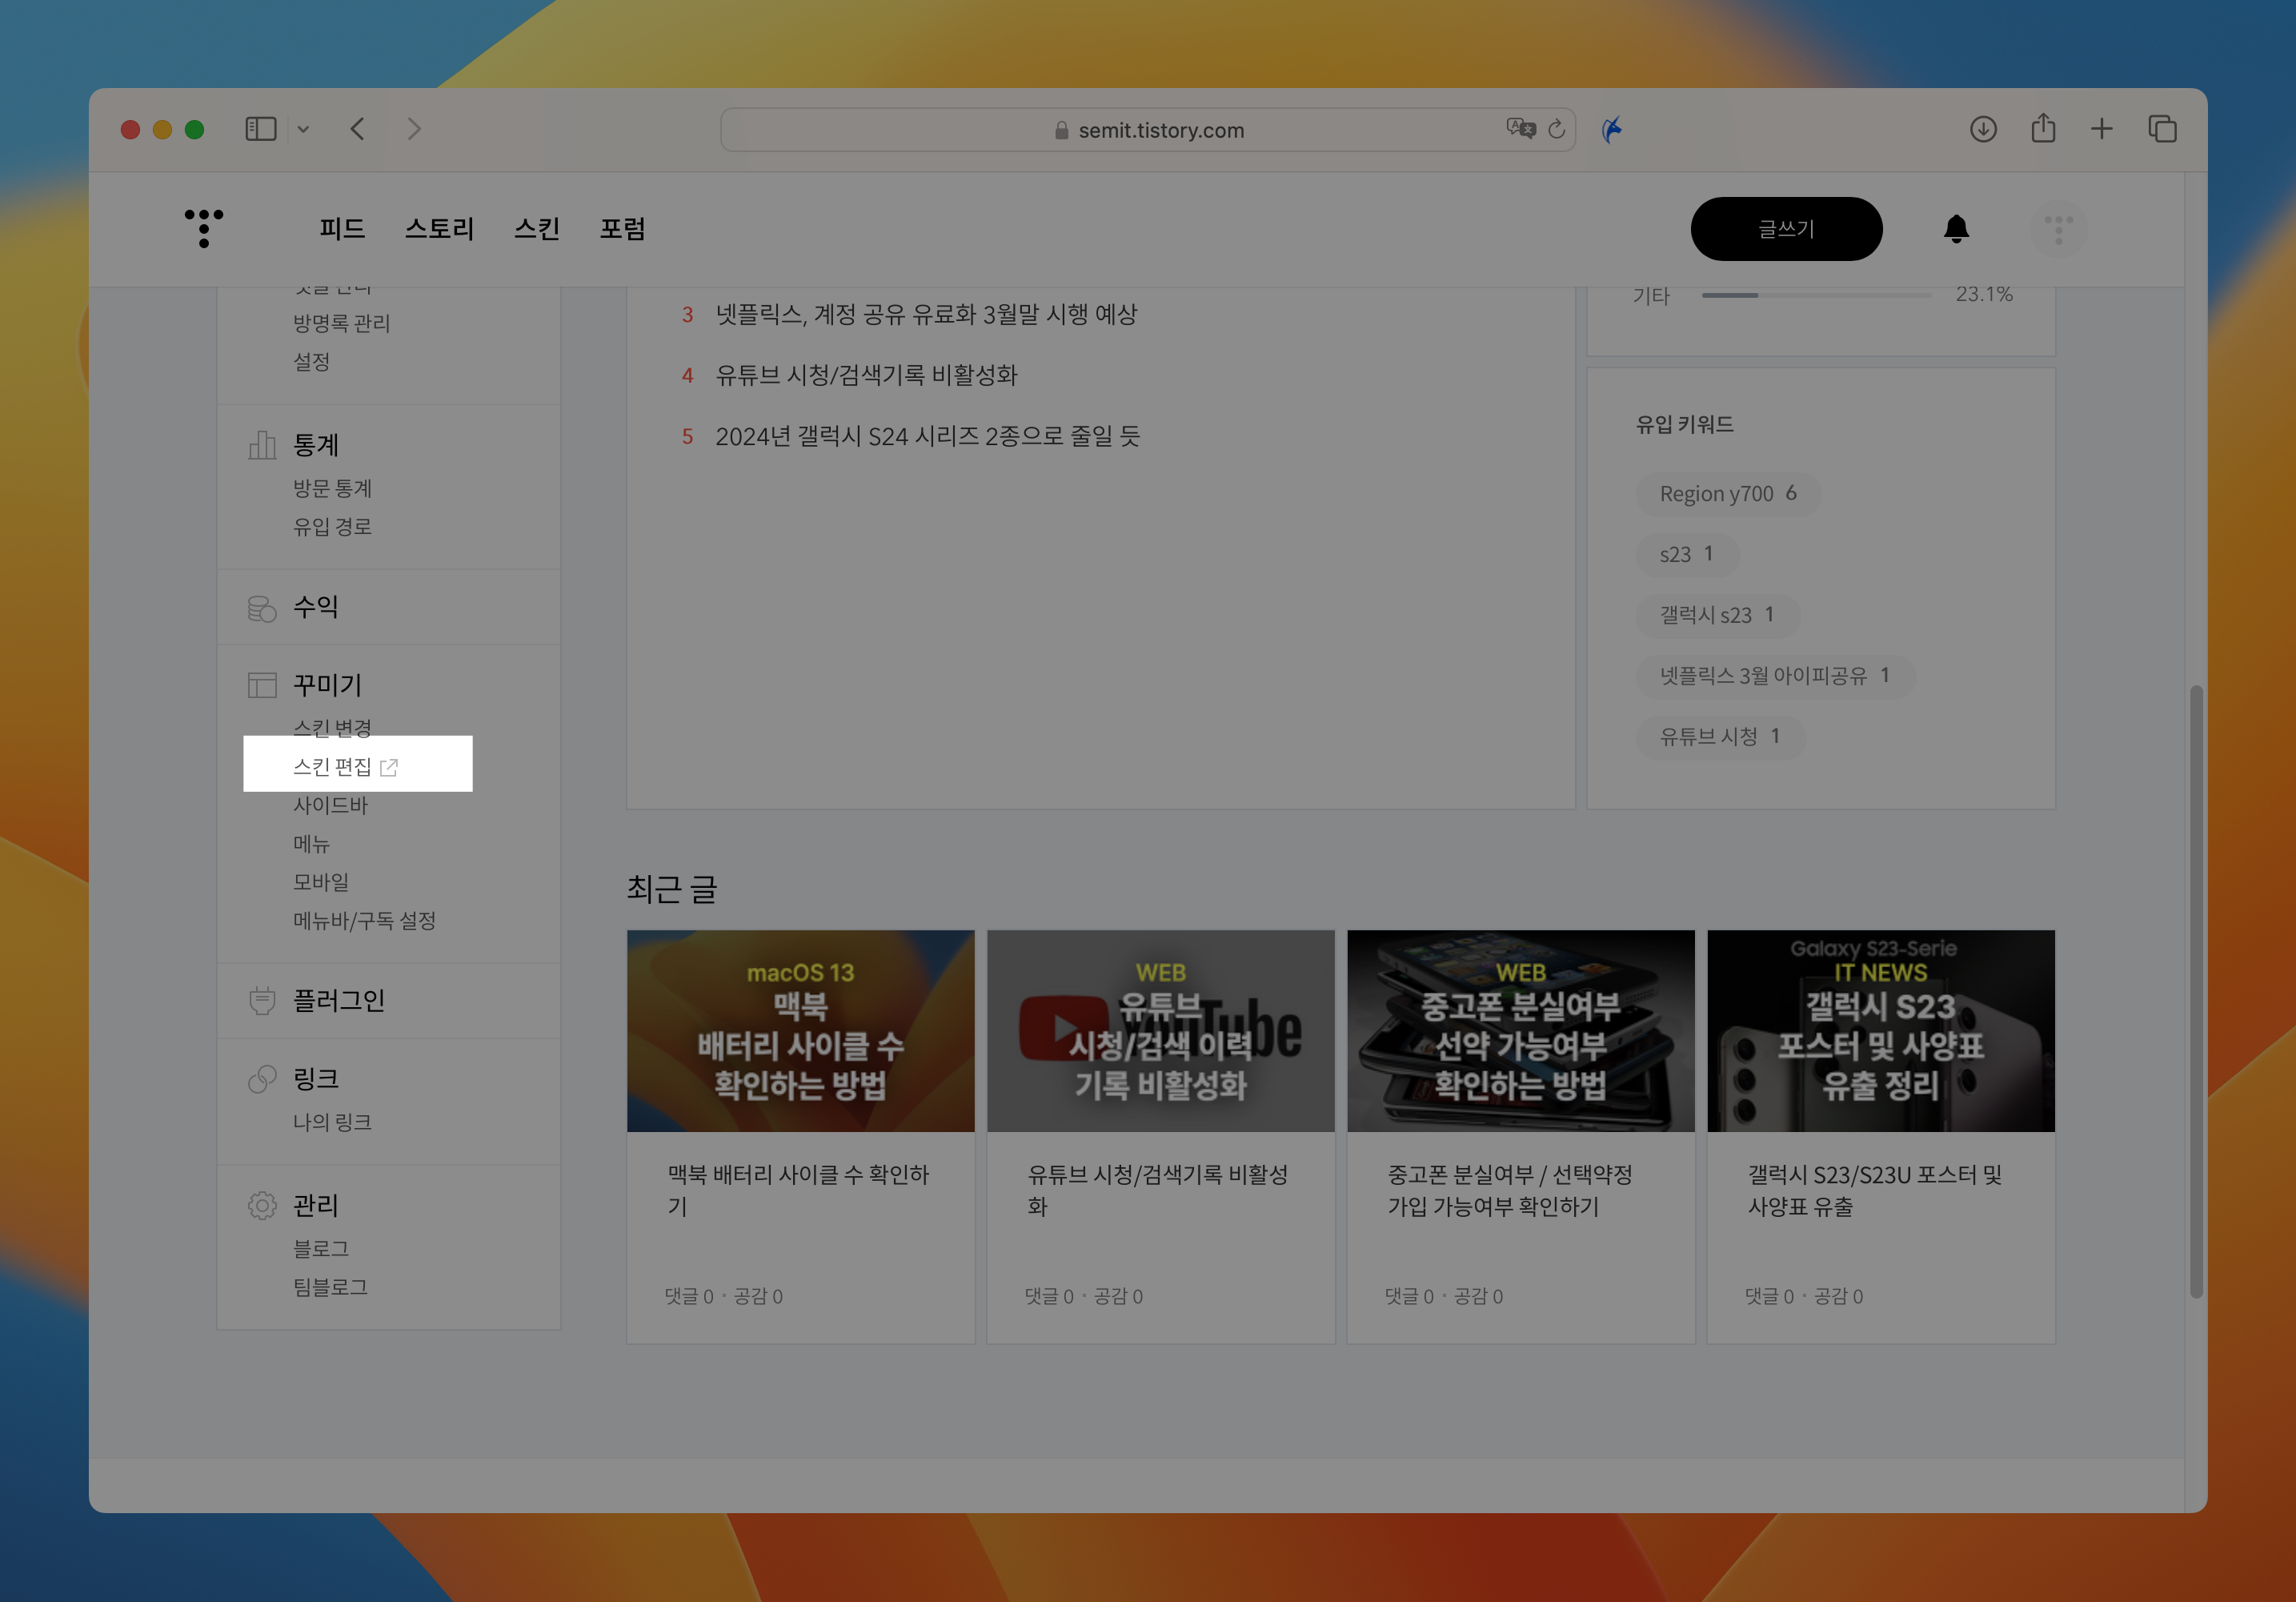The width and height of the screenshot is (2296, 1602).
Task: Click the page vertical scrollbar
Action: point(2196,990)
